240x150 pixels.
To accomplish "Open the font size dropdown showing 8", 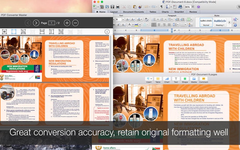I will pos(123,19).
